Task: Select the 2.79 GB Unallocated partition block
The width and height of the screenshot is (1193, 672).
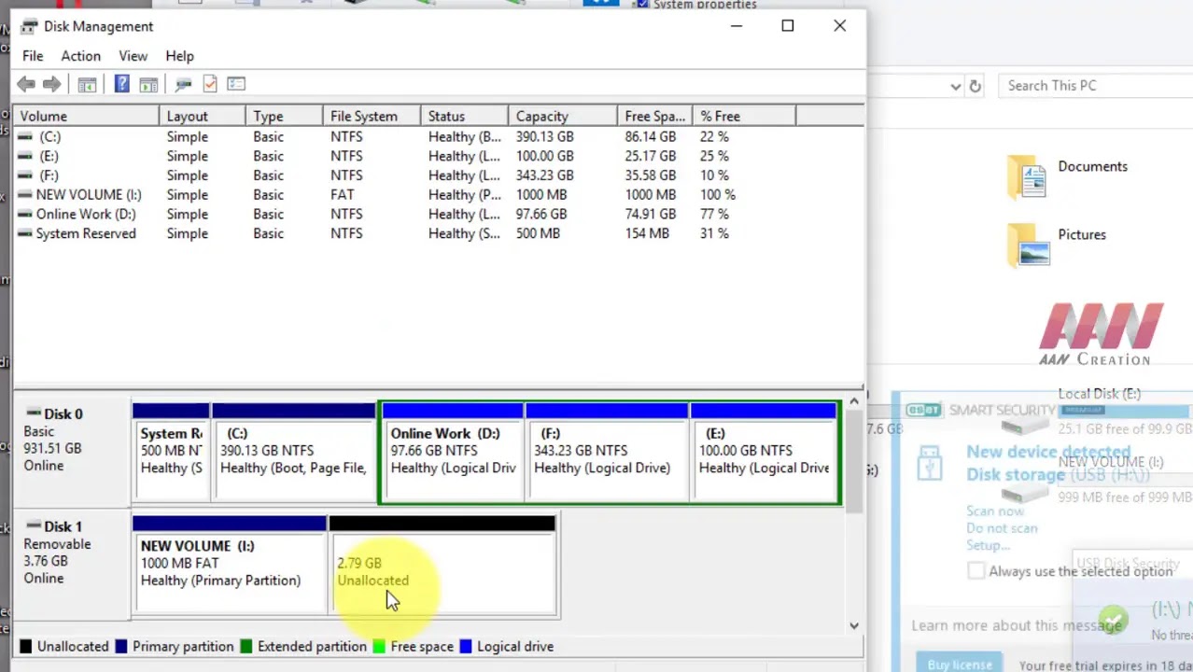Action: (443, 571)
